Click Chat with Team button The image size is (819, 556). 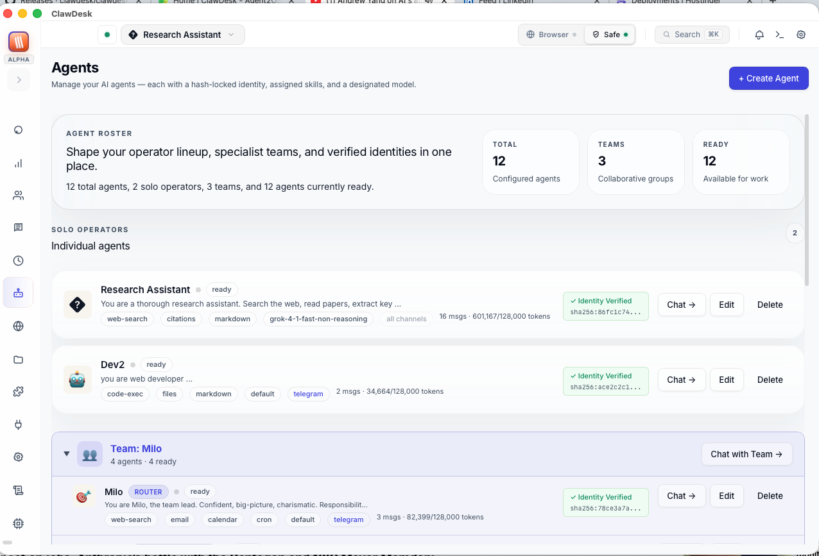[x=746, y=454]
